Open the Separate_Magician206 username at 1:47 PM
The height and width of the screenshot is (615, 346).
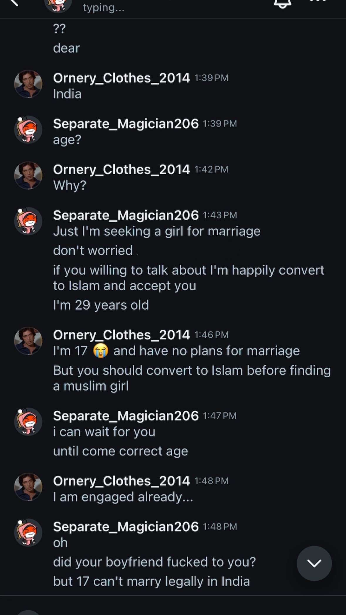126,416
